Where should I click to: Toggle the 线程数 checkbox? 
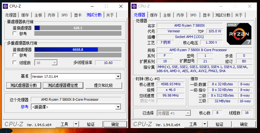[14, 63]
